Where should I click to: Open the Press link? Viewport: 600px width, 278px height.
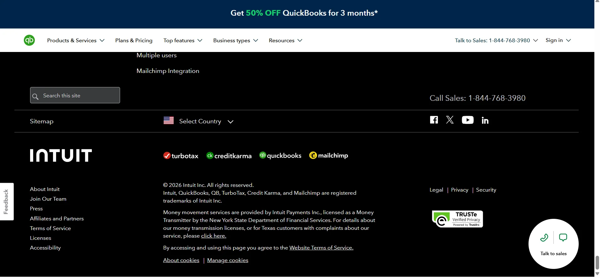click(36, 209)
